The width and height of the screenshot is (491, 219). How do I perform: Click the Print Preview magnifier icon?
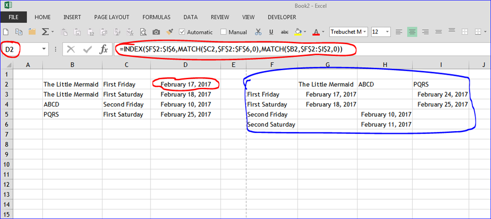[143, 32]
